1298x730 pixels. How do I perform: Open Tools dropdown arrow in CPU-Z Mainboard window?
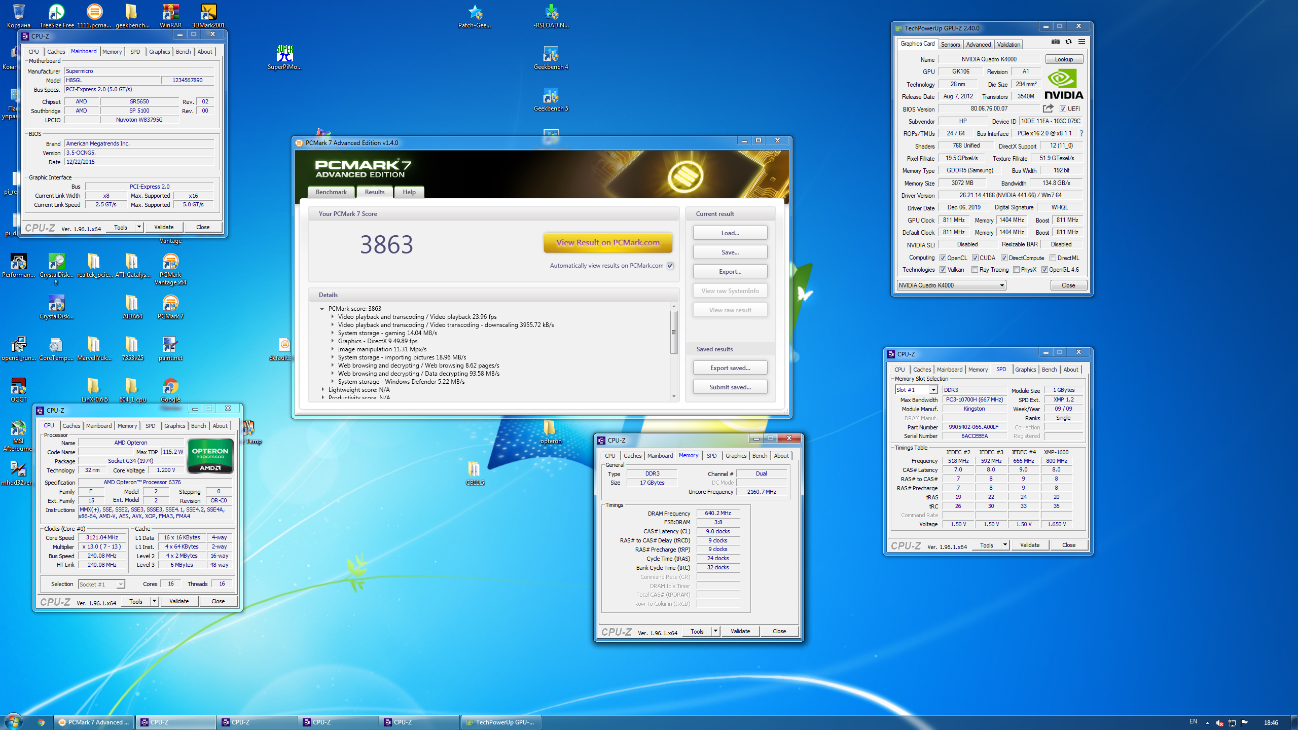(139, 227)
